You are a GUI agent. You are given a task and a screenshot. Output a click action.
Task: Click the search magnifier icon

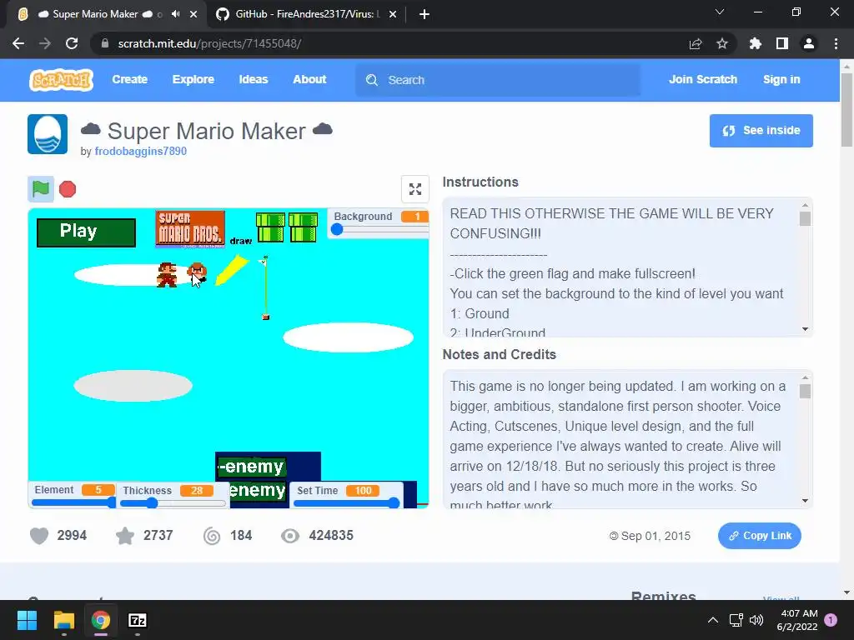[x=372, y=80]
